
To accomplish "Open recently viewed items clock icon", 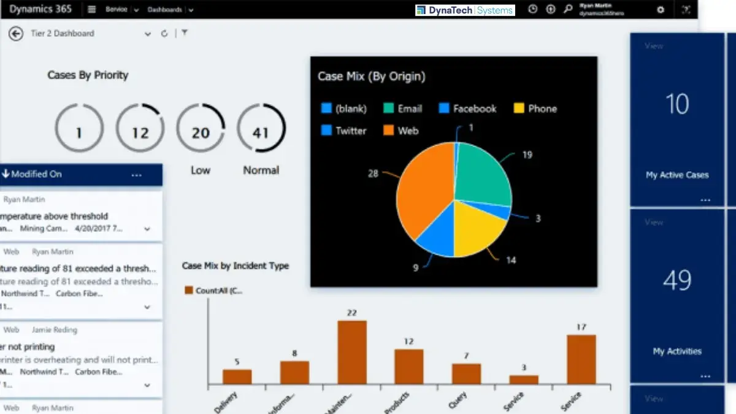I will point(533,9).
